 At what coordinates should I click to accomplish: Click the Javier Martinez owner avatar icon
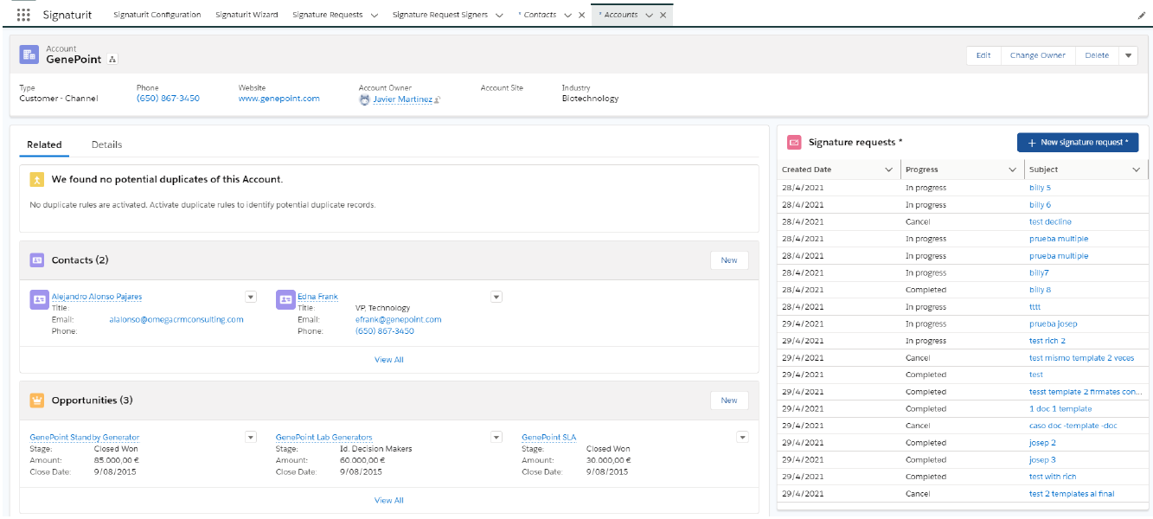point(364,99)
